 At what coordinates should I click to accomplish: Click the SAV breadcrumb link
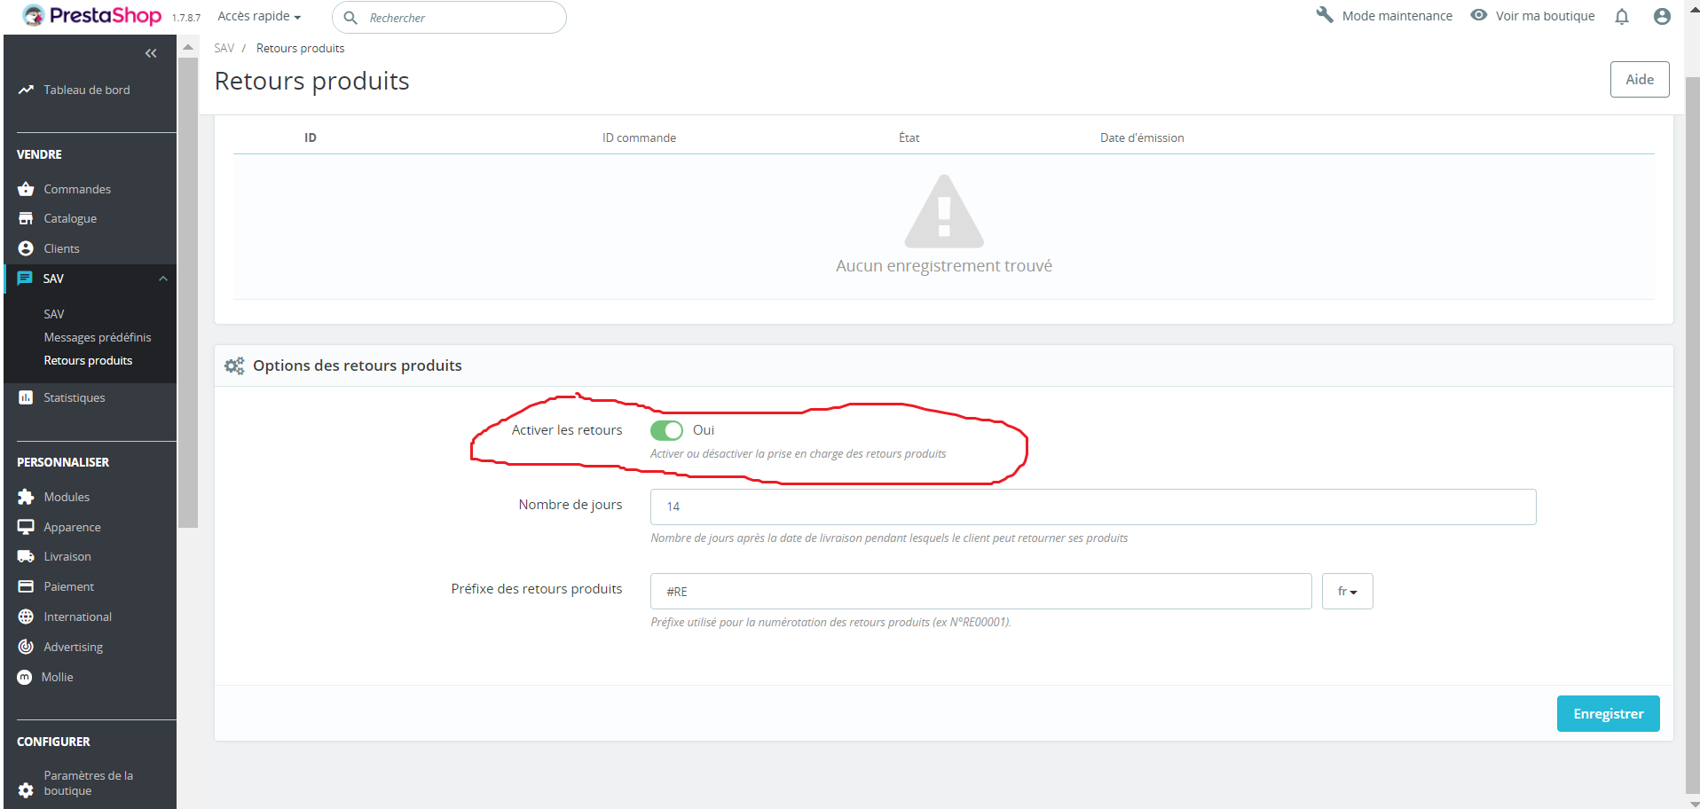tap(224, 48)
